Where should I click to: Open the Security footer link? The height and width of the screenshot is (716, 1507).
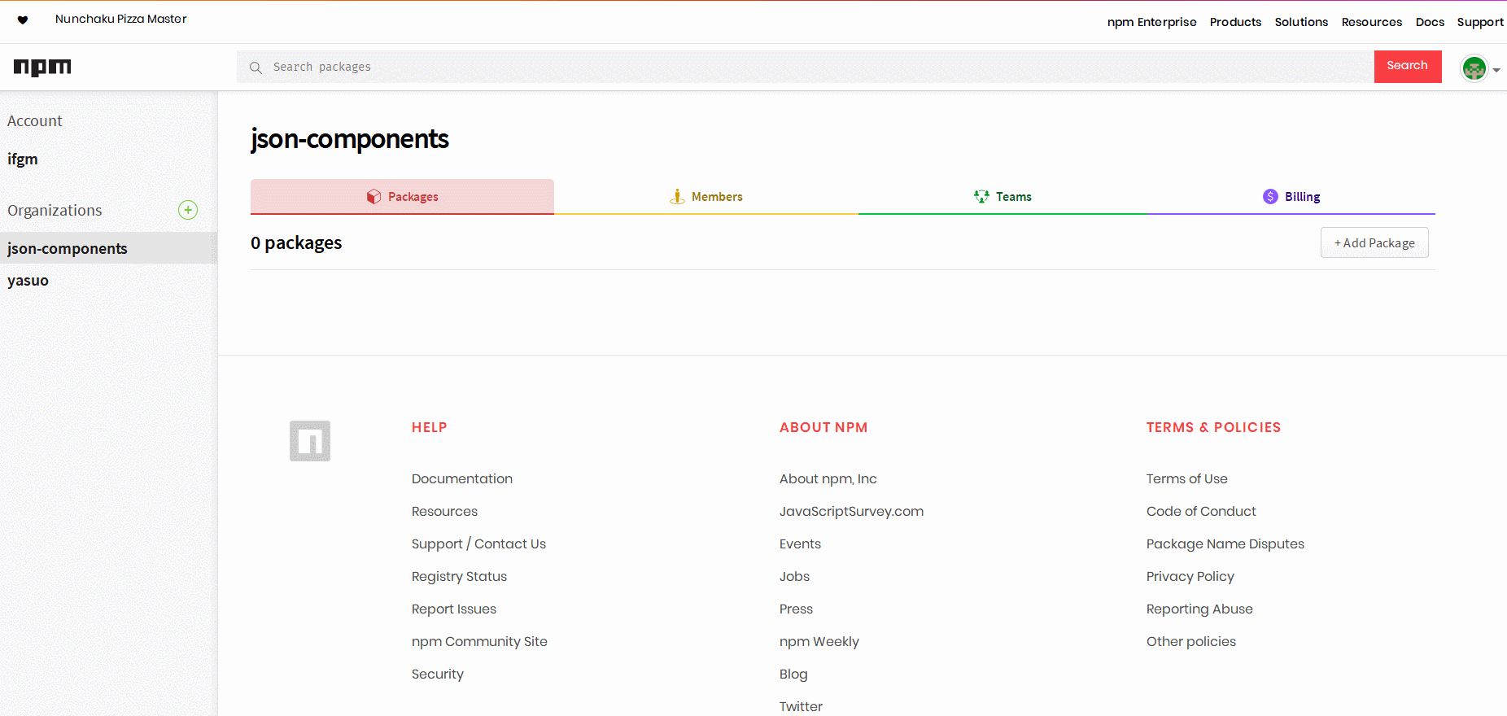[x=438, y=674]
